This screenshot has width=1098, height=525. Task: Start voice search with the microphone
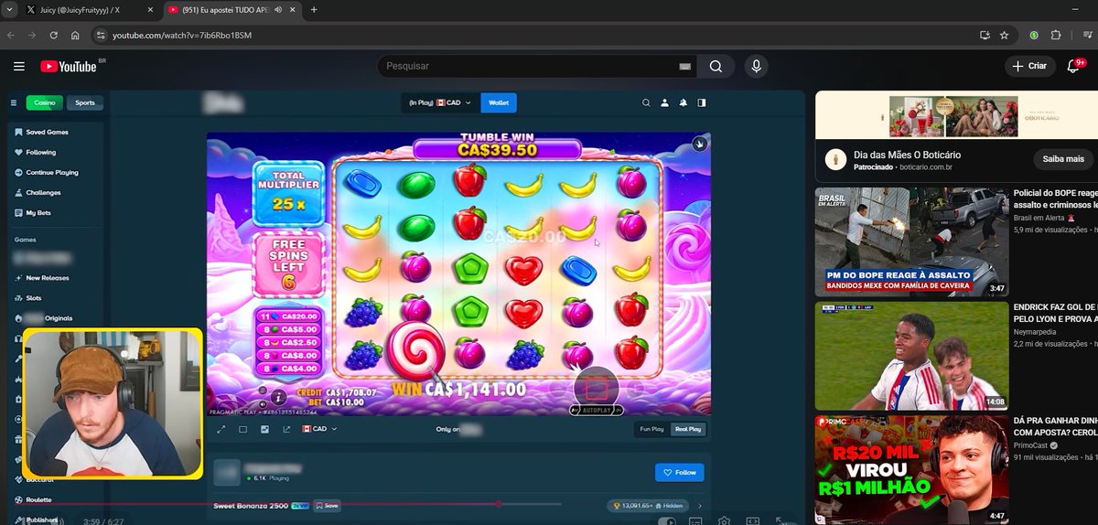click(x=756, y=66)
